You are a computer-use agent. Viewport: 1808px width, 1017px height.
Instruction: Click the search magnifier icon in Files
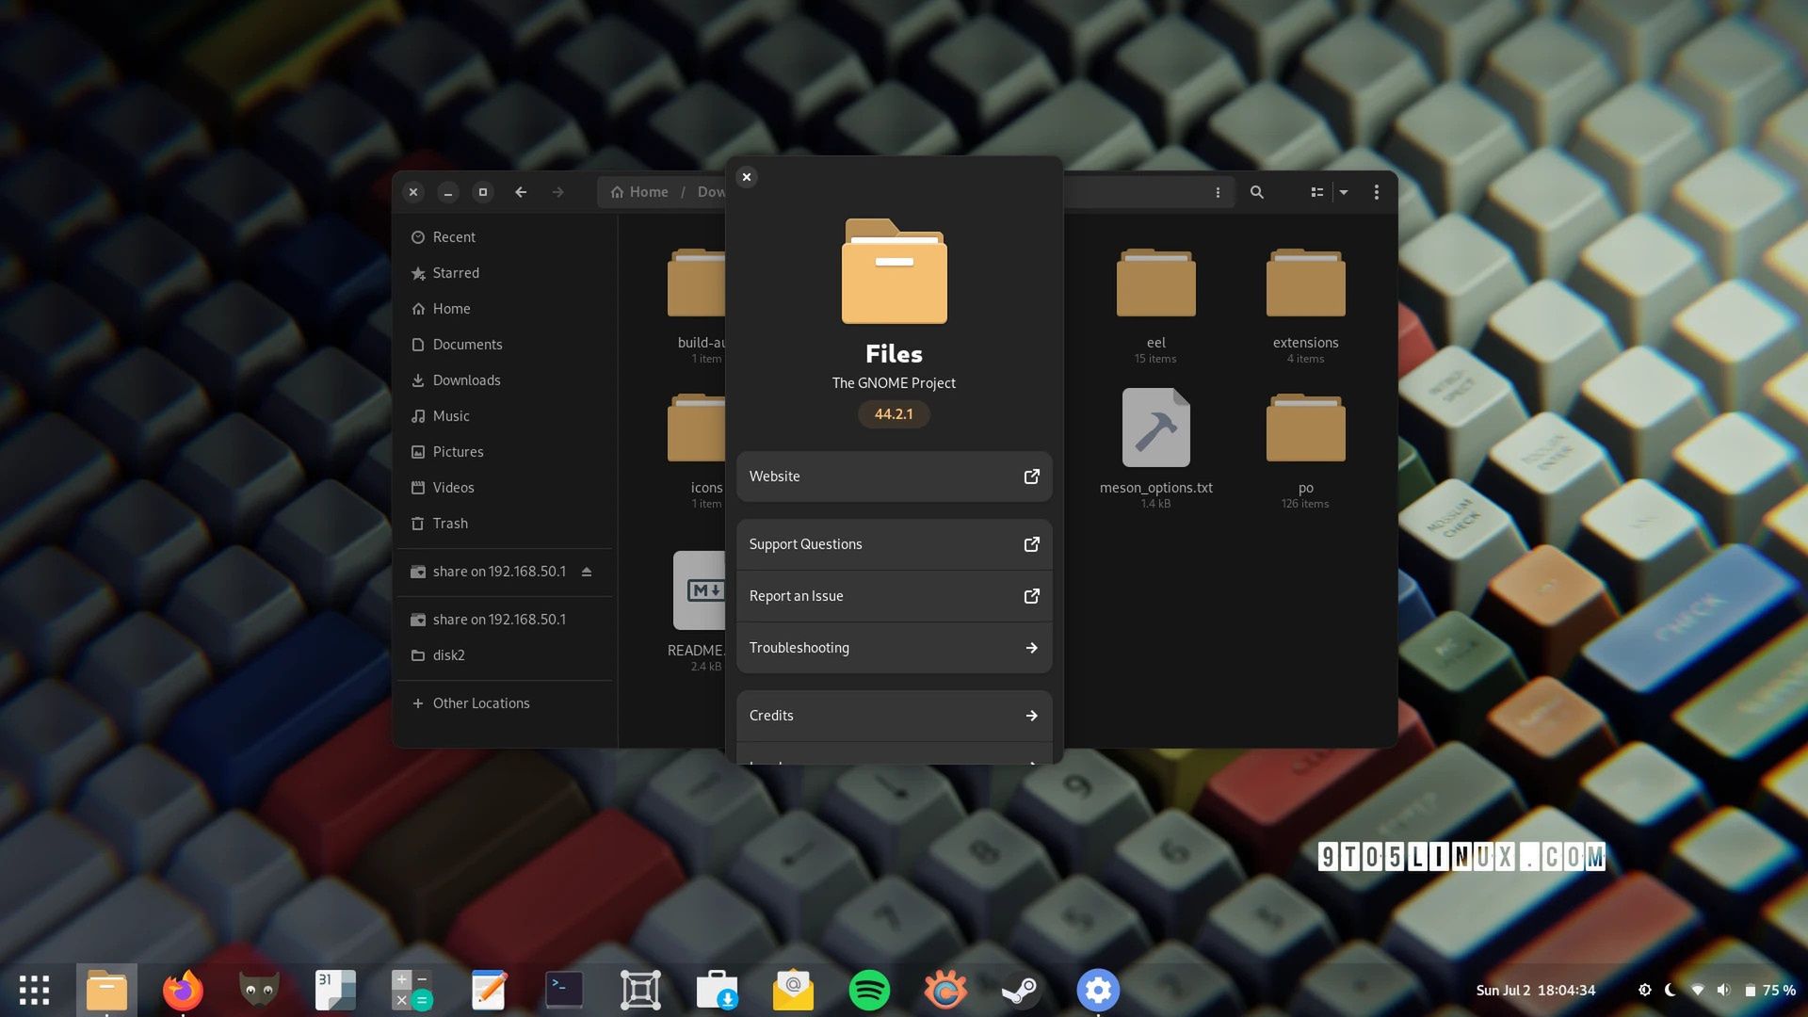pos(1256,192)
